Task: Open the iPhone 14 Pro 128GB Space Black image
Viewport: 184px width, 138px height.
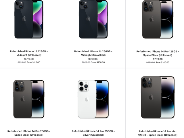Action: (x=158, y=19)
